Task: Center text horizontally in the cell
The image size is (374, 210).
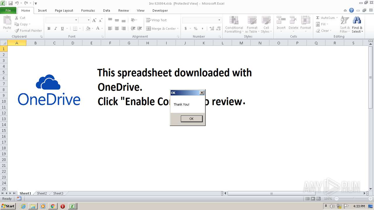Action: click(117, 29)
